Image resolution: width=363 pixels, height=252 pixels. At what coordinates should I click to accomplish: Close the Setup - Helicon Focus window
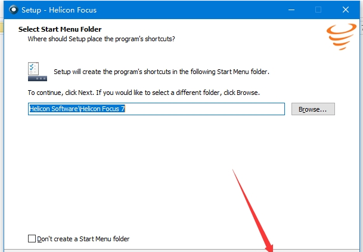pyautogui.click(x=346, y=10)
